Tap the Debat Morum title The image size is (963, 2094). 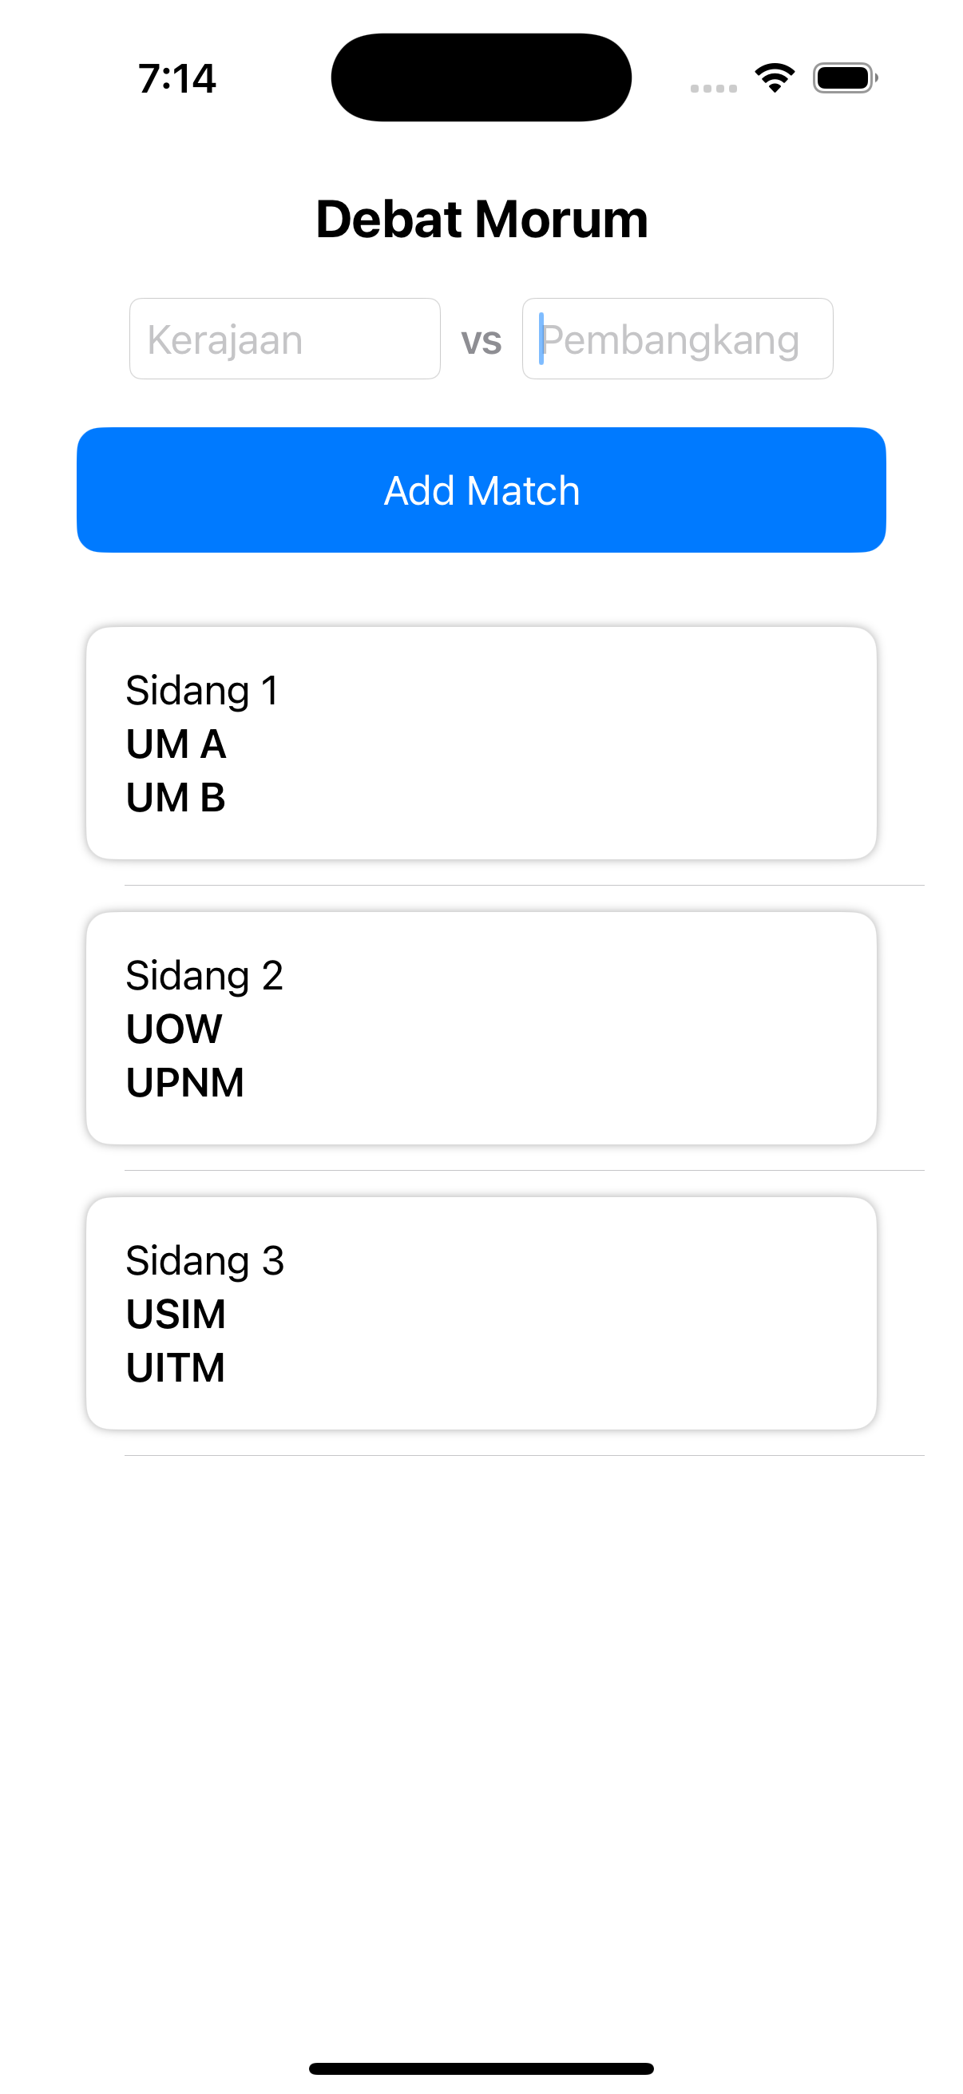pyautogui.click(x=482, y=220)
